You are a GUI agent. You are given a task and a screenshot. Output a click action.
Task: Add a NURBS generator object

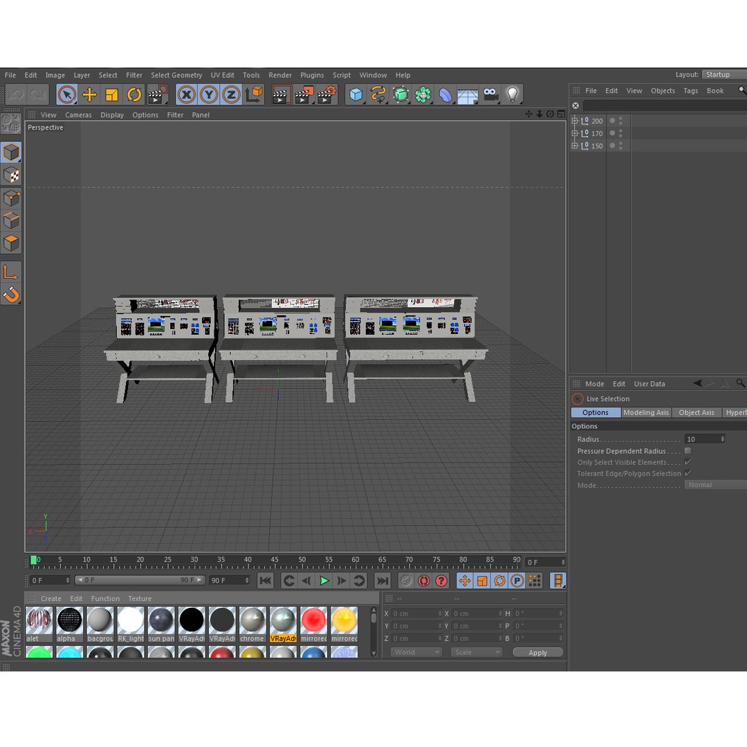pos(400,94)
